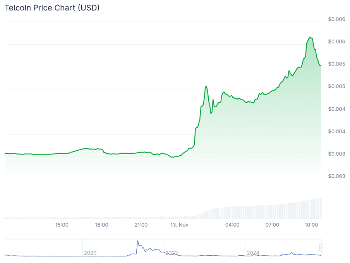Click the end point of the green price line

(x=321, y=65)
